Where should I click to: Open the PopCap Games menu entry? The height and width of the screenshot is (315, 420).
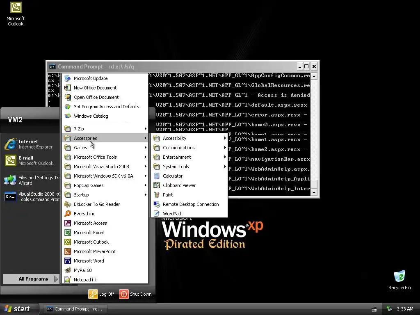pos(105,185)
